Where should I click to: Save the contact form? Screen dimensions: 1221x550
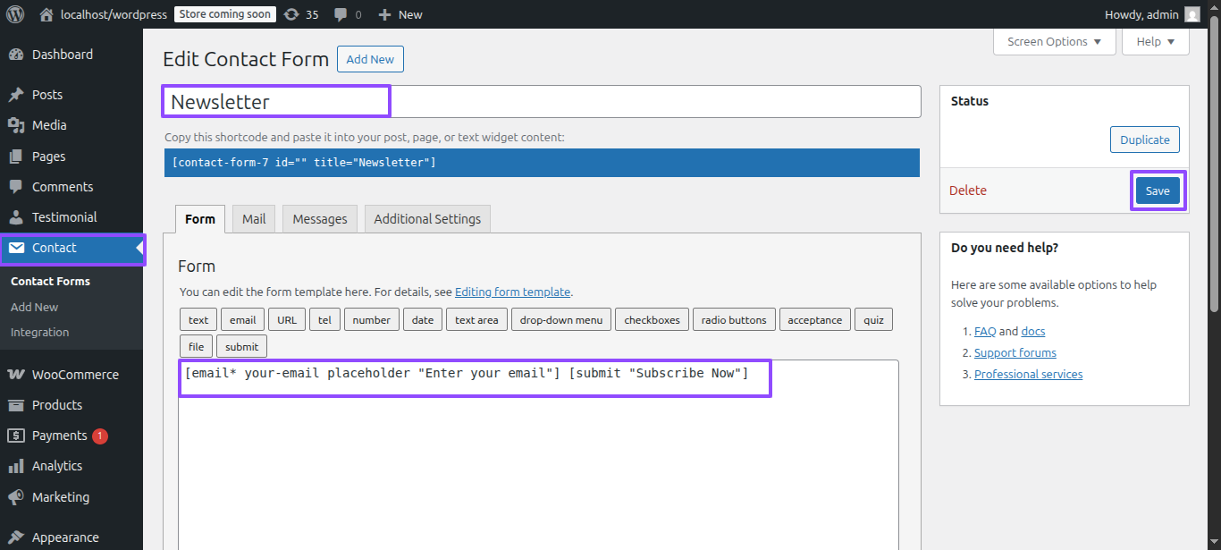(1158, 190)
